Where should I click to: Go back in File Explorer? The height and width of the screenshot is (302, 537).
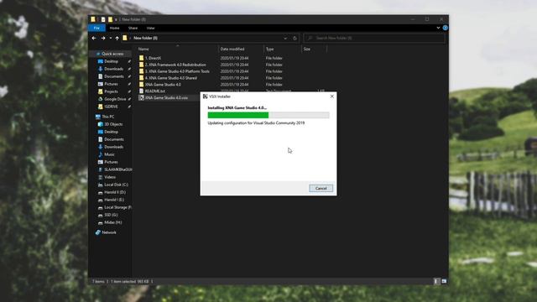pyautogui.click(x=94, y=38)
